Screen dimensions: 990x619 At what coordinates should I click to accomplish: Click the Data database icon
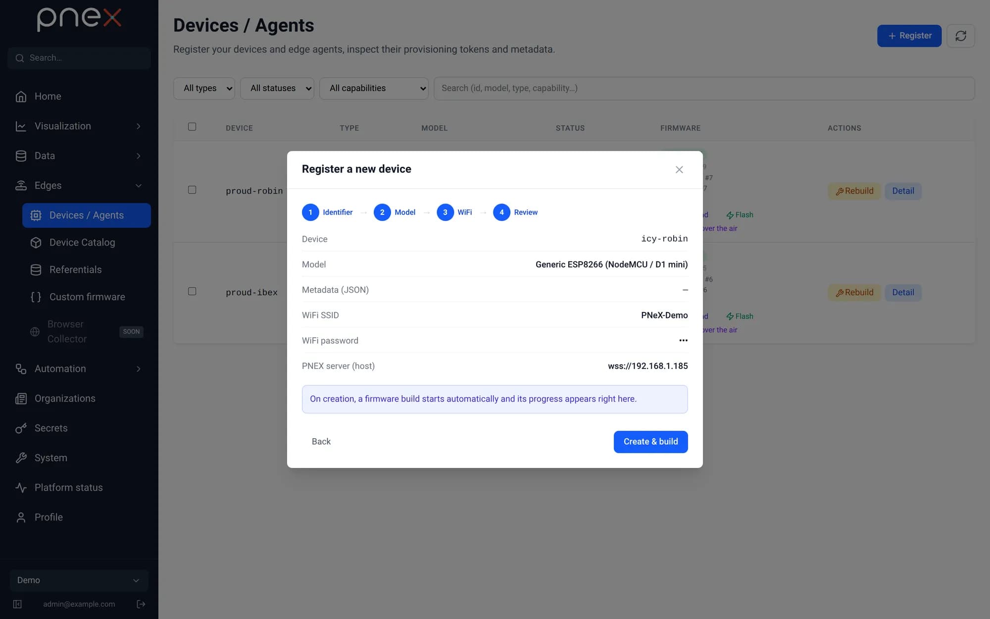coord(21,156)
